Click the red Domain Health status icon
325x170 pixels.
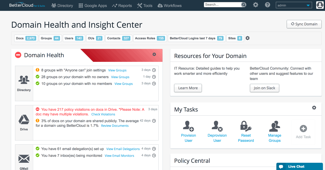click(x=18, y=55)
